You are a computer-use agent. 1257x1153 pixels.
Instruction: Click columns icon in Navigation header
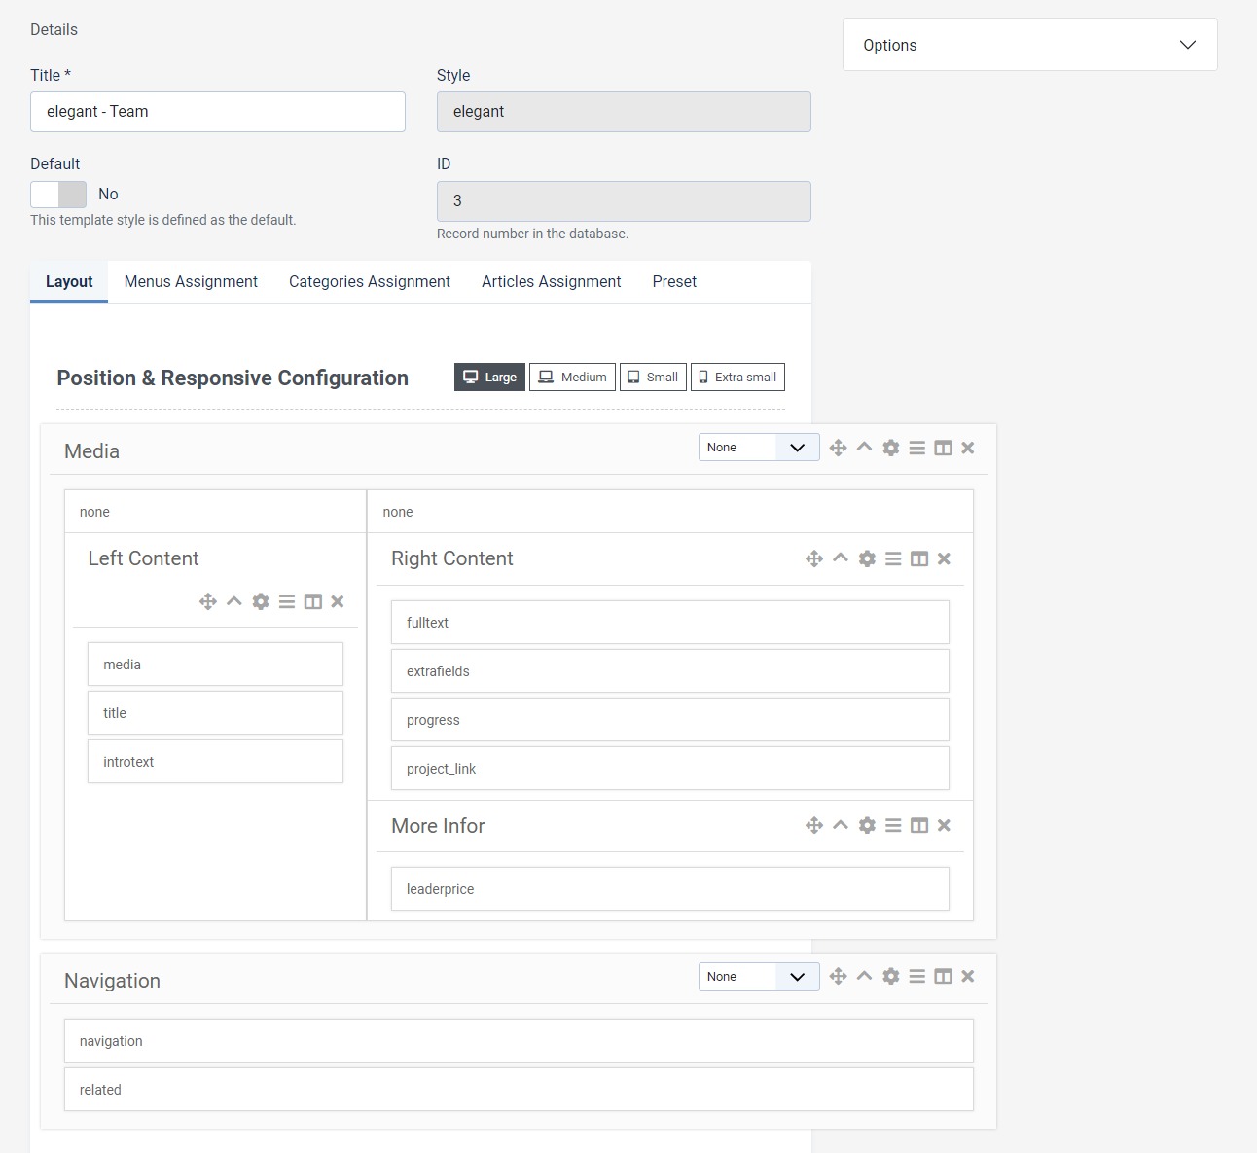pos(943,976)
